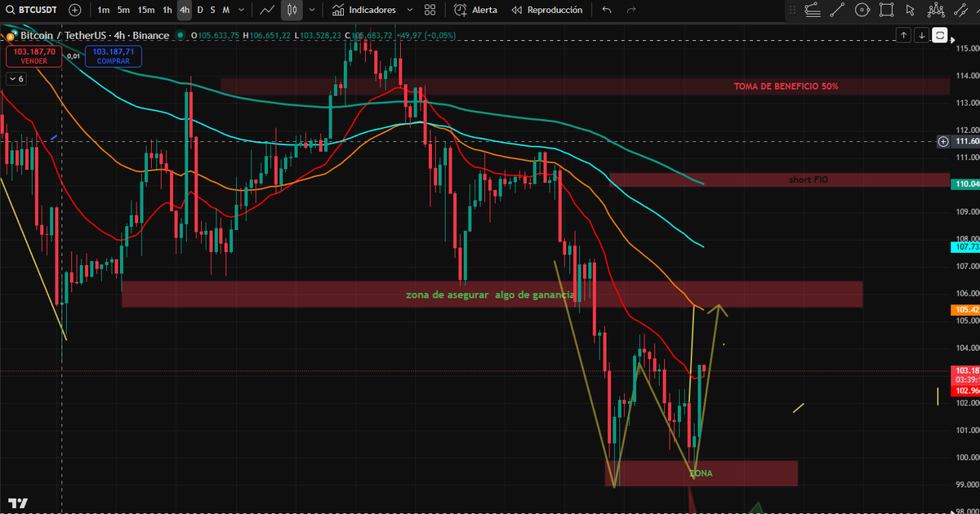Click the 102.96 red price label

[x=965, y=390]
